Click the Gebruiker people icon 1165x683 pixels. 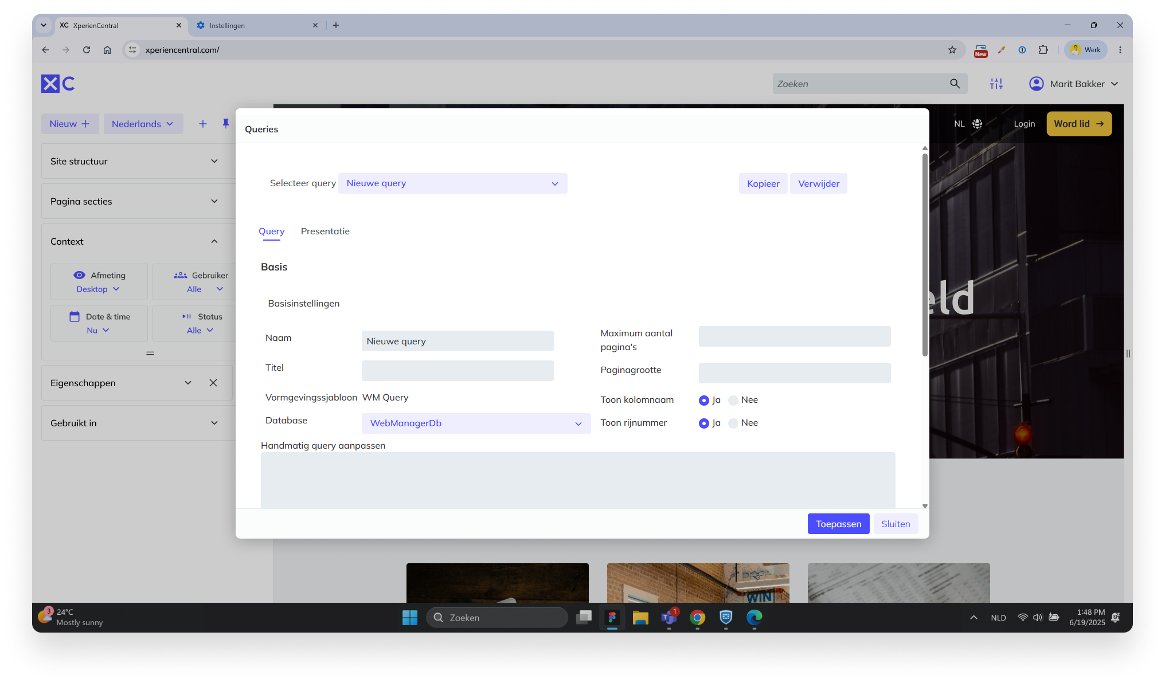click(x=181, y=275)
